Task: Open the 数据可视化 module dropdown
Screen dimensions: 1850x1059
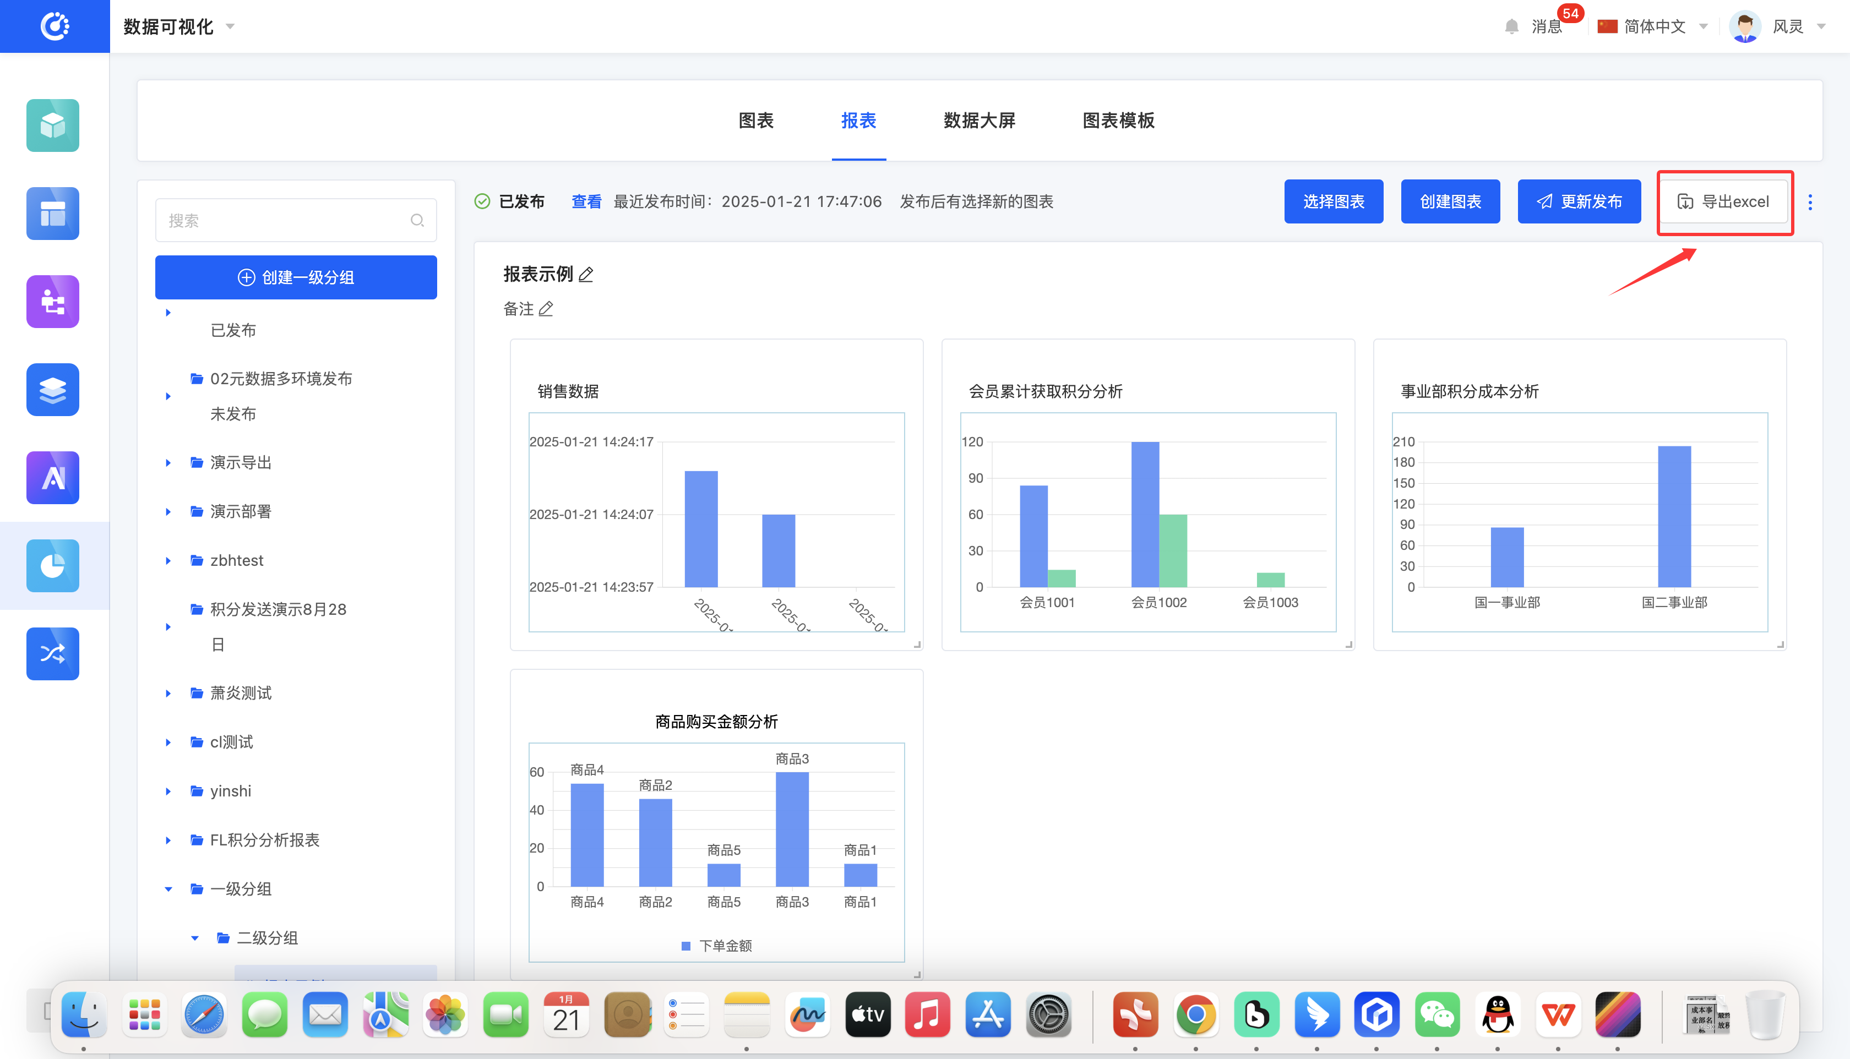Action: pos(178,27)
